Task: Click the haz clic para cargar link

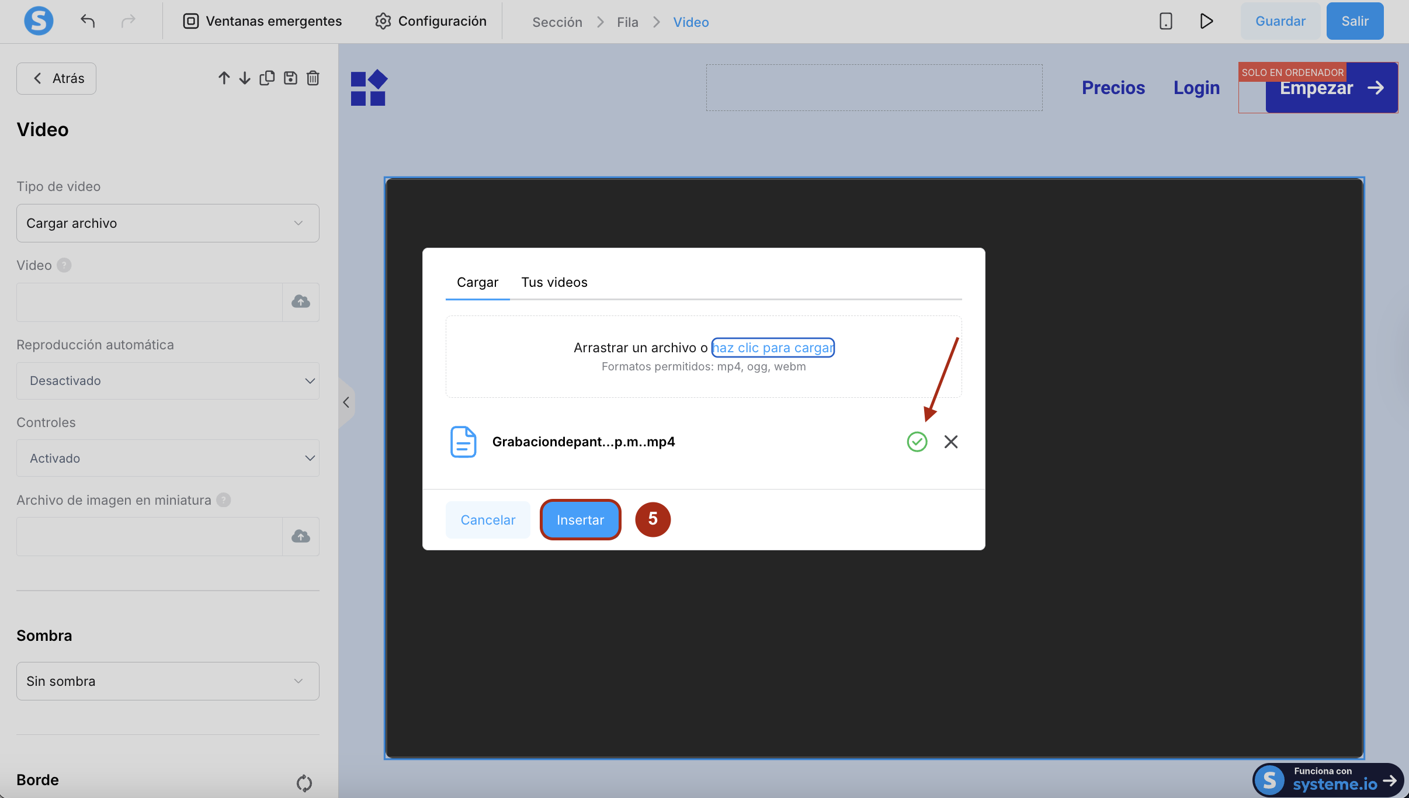Action: [x=773, y=348]
